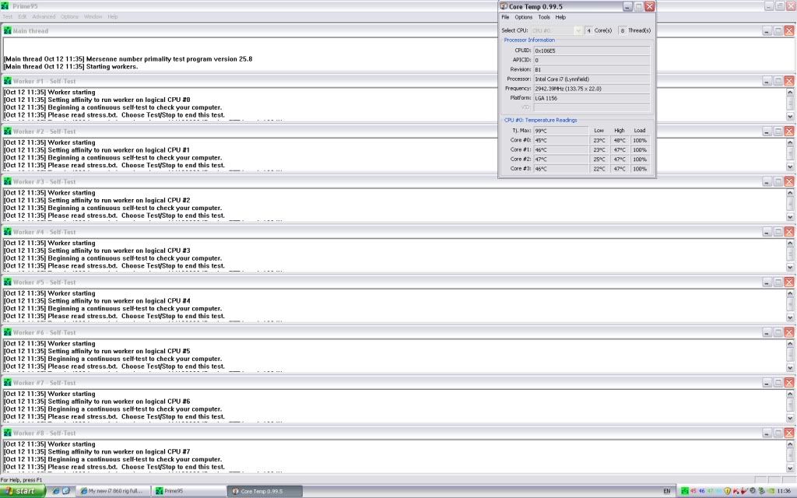Click the scroll up arrow in Worker #3

tap(790, 193)
